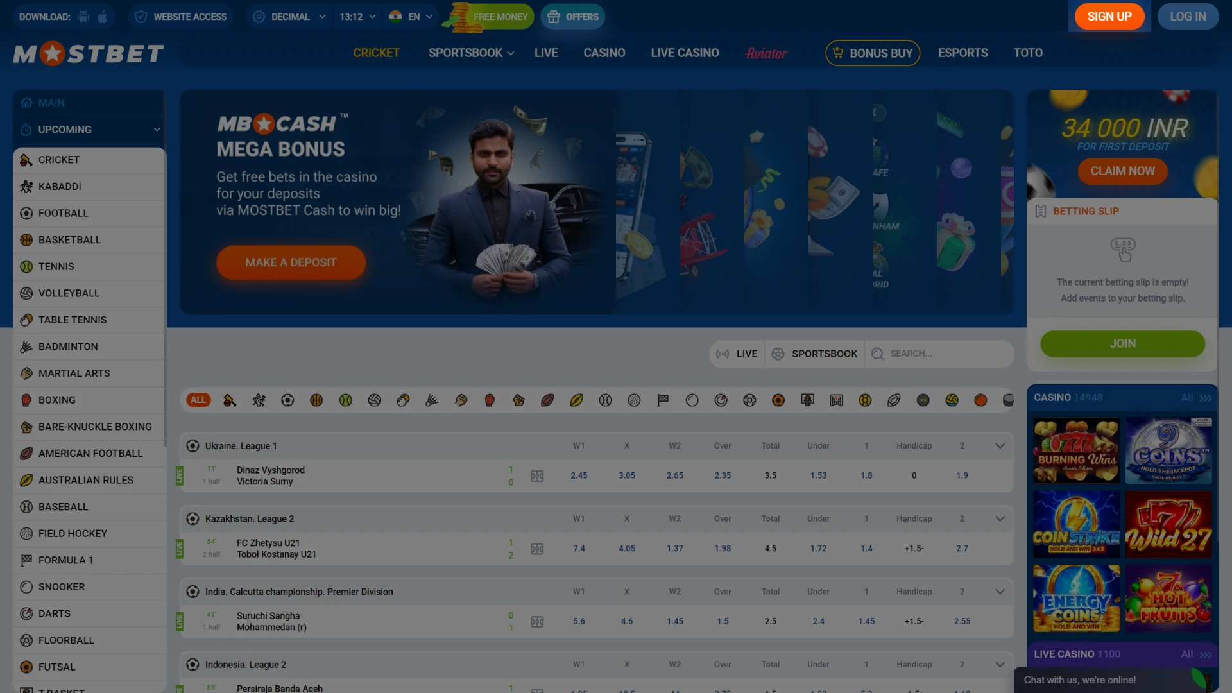Filter events by cricket icon in sports strip
The height and width of the screenshot is (693, 1232).
(230, 400)
